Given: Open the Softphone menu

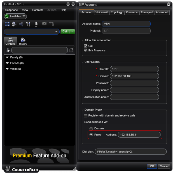Looking at the screenshot, I should click(11, 10).
